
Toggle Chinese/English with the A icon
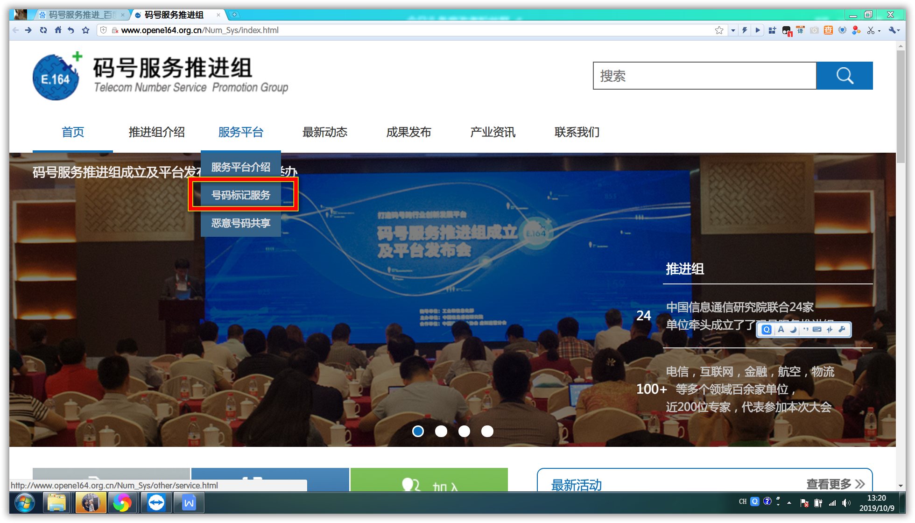[x=781, y=330]
